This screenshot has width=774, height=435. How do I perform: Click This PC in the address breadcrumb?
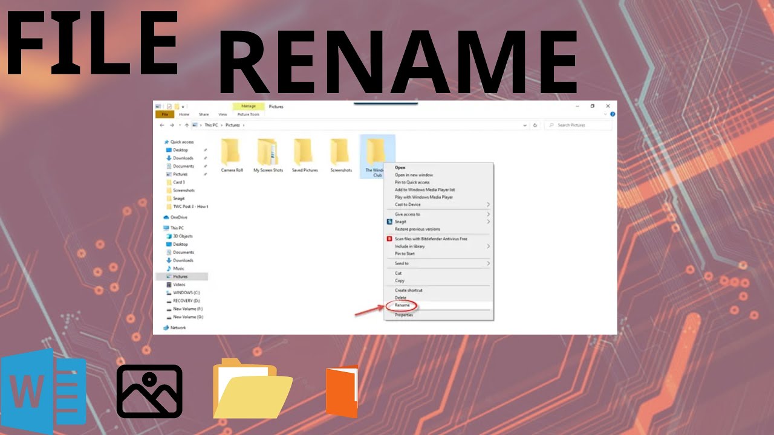pyautogui.click(x=210, y=125)
